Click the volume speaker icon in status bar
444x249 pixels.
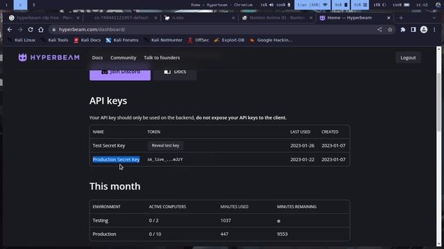(271, 5)
